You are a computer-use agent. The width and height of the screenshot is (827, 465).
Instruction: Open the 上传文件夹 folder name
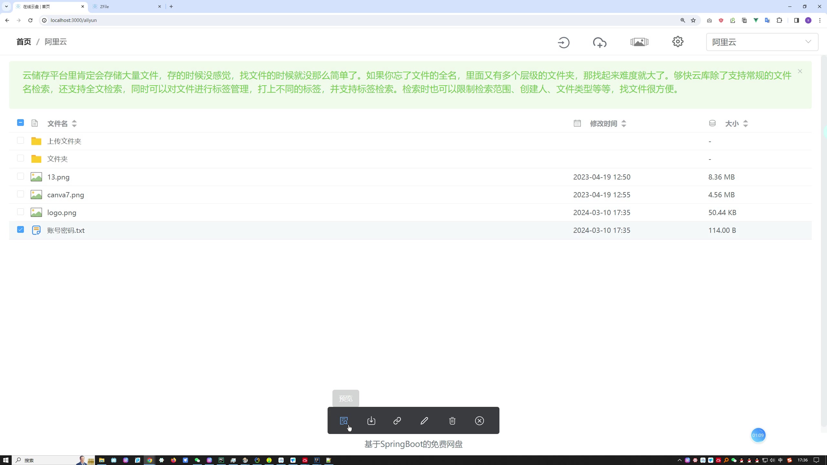click(64, 141)
